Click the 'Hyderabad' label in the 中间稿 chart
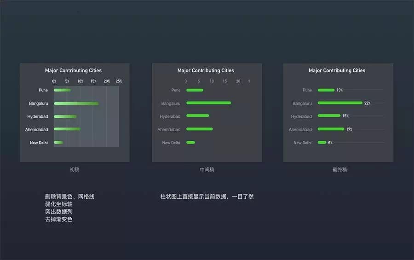The image size is (414, 260). tap(170, 116)
